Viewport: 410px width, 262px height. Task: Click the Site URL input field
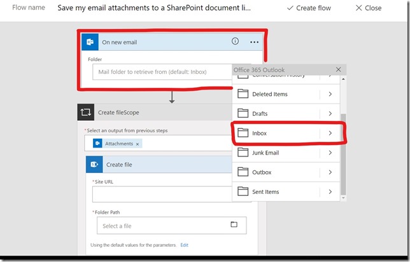point(162,194)
